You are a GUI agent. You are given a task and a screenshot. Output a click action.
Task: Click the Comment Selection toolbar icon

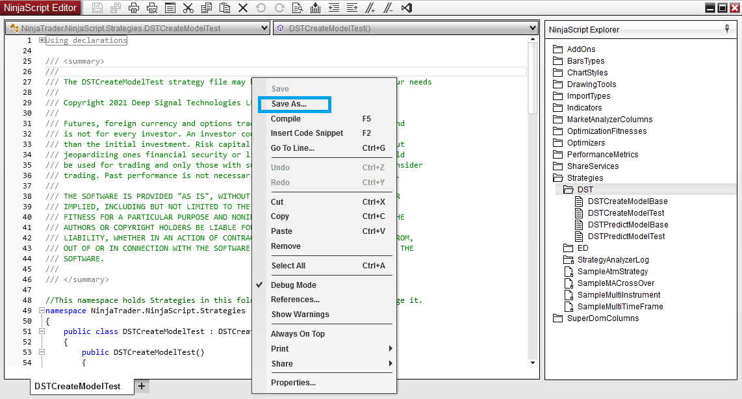[370, 8]
